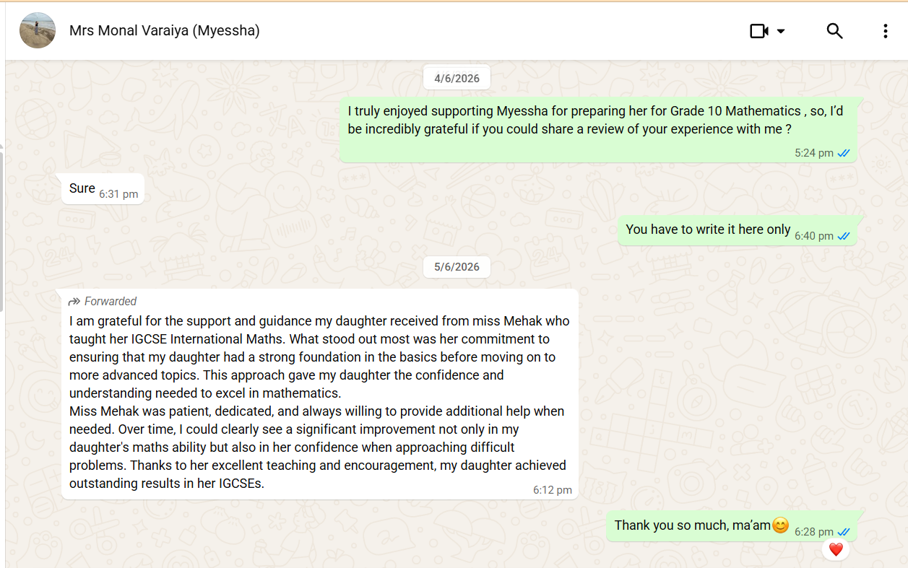
Task: Select the 'Sure' message bubble
Action: tap(103, 189)
